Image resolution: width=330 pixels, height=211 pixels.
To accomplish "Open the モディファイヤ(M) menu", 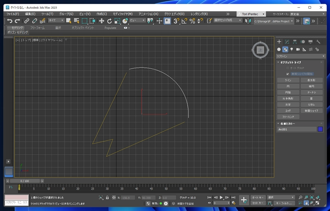I will [x=123, y=14].
